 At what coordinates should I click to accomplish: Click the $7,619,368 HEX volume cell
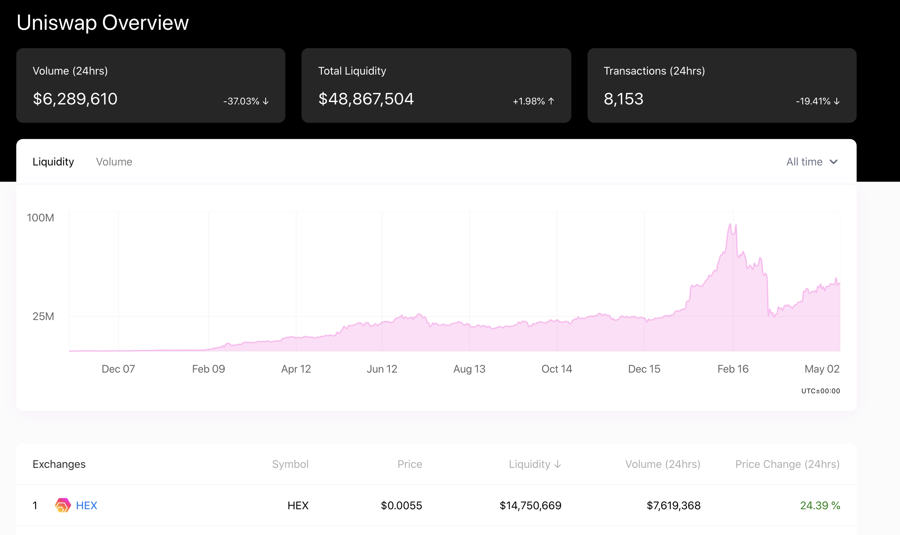pos(674,506)
